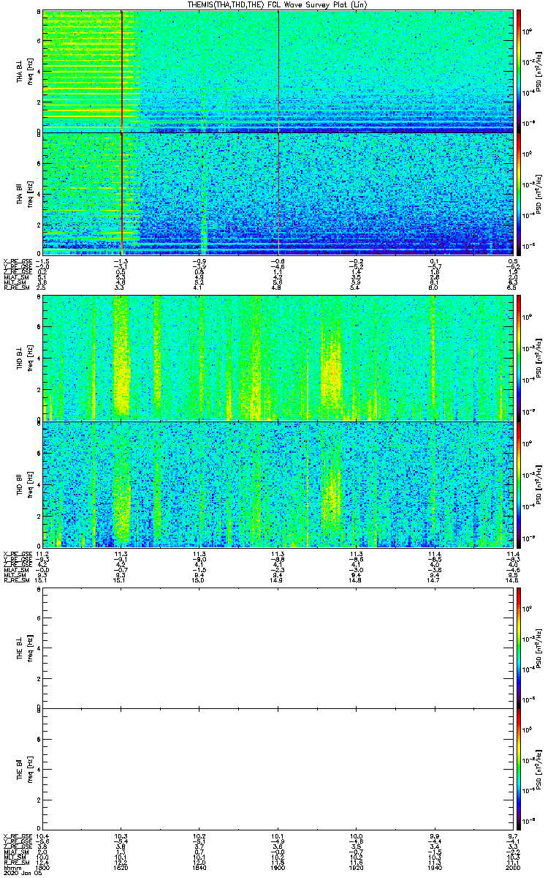Click the PSD color bar beside THA B⊥

519,71
